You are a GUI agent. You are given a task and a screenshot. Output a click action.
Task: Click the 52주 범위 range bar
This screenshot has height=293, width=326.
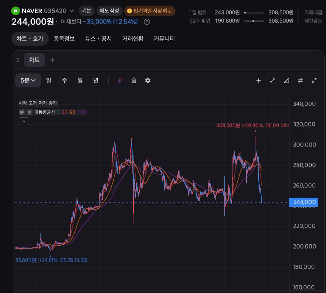[254, 21]
